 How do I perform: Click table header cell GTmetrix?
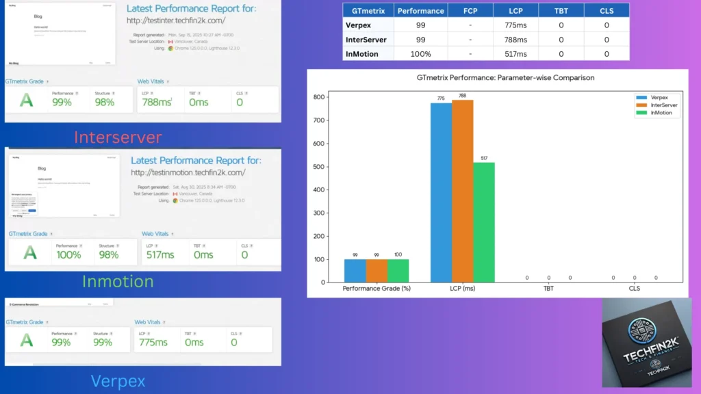368,11
